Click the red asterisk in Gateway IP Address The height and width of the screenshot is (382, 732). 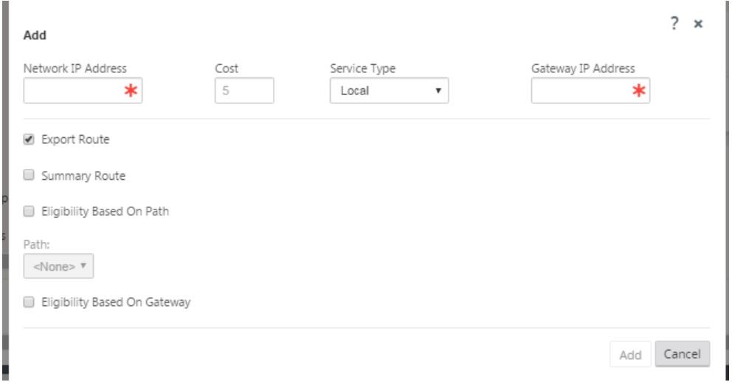coord(638,91)
